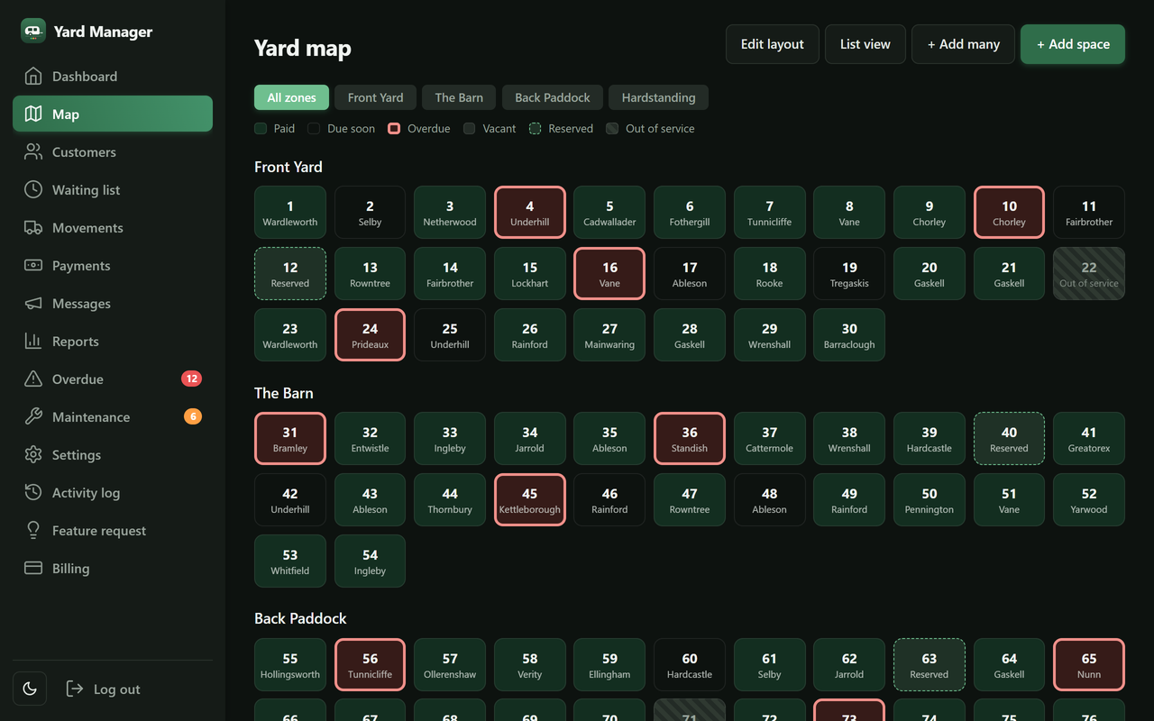The height and width of the screenshot is (721, 1154).
Task: Select the All zones filter tab
Action: [291, 97]
